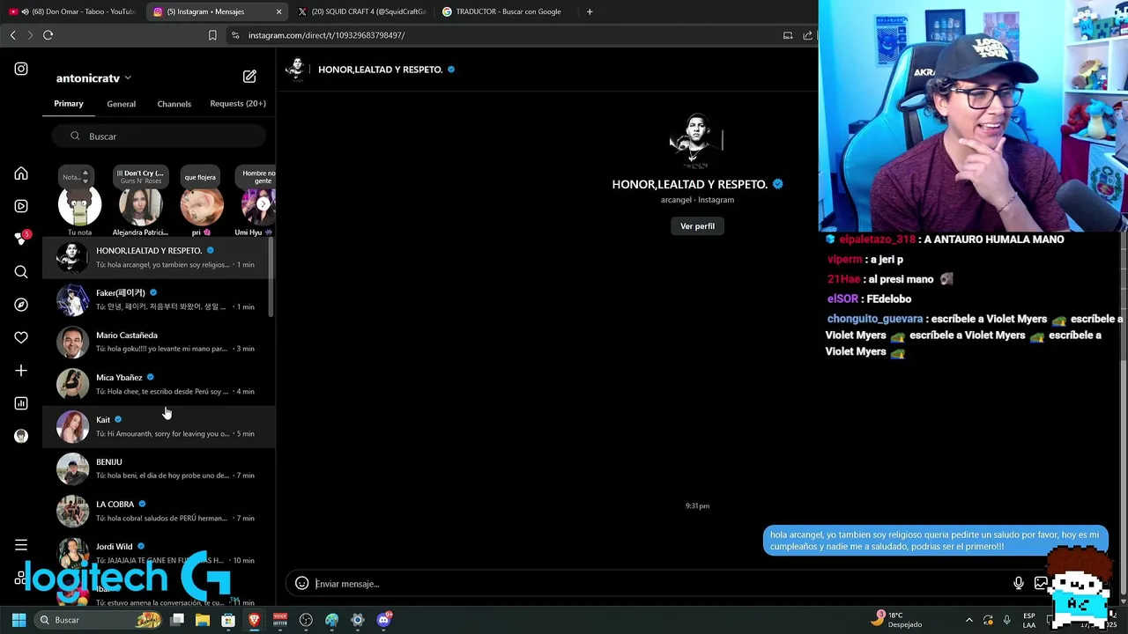Viewport: 1128px width, 634px height.
Task: Switch to the Channels tab
Action: (x=174, y=104)
